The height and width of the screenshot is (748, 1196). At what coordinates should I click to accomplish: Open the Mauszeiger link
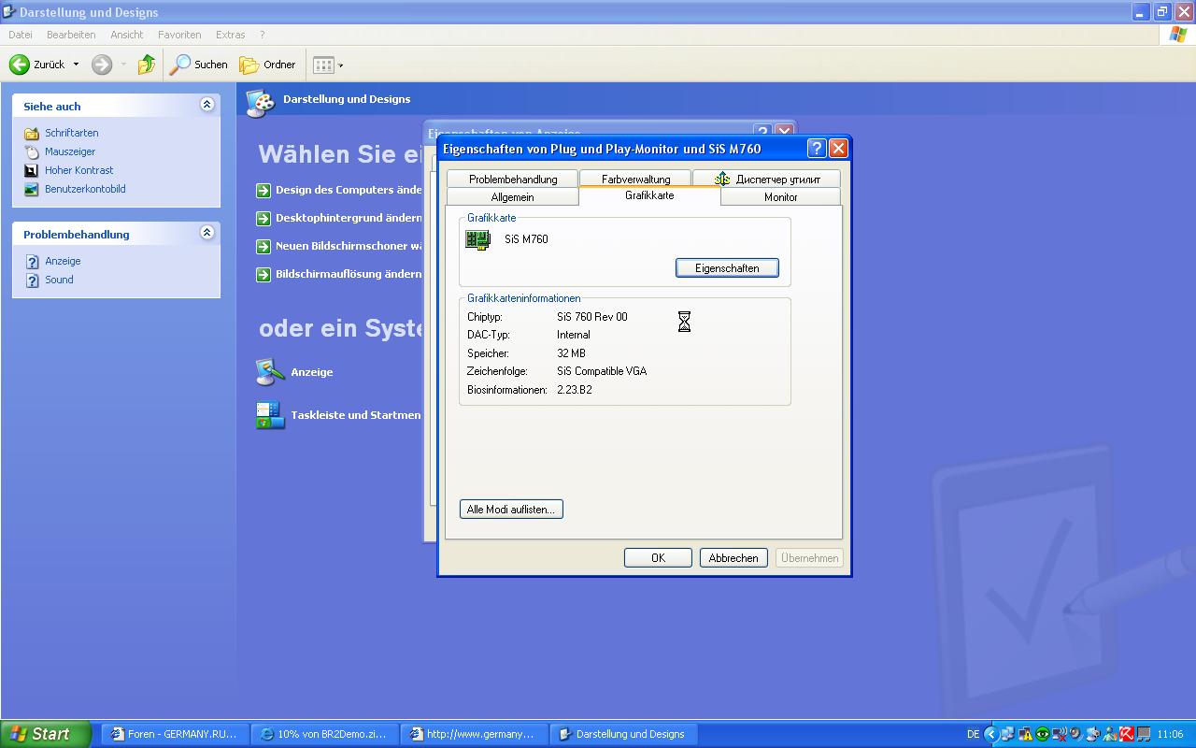tap(70, 151)
